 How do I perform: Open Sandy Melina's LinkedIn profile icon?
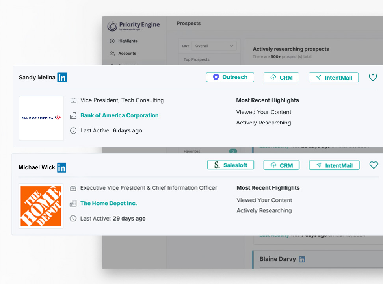click(x=62, y=78)
